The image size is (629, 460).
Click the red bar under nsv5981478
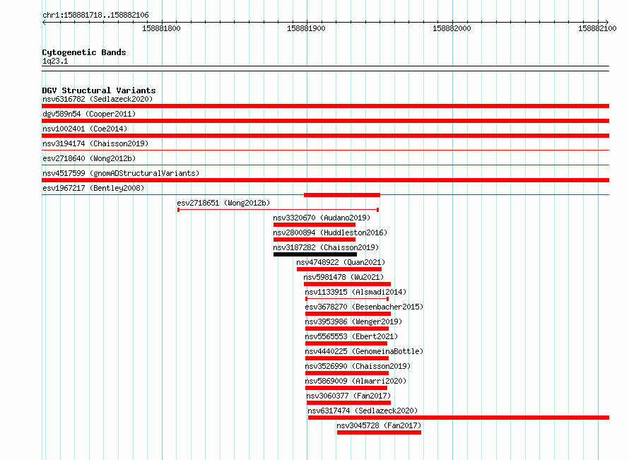pos(348,284)
